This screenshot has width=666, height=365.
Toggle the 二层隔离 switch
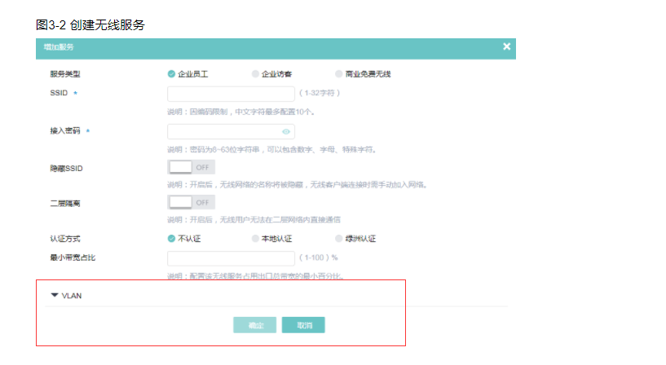click(x=191, y=202)
